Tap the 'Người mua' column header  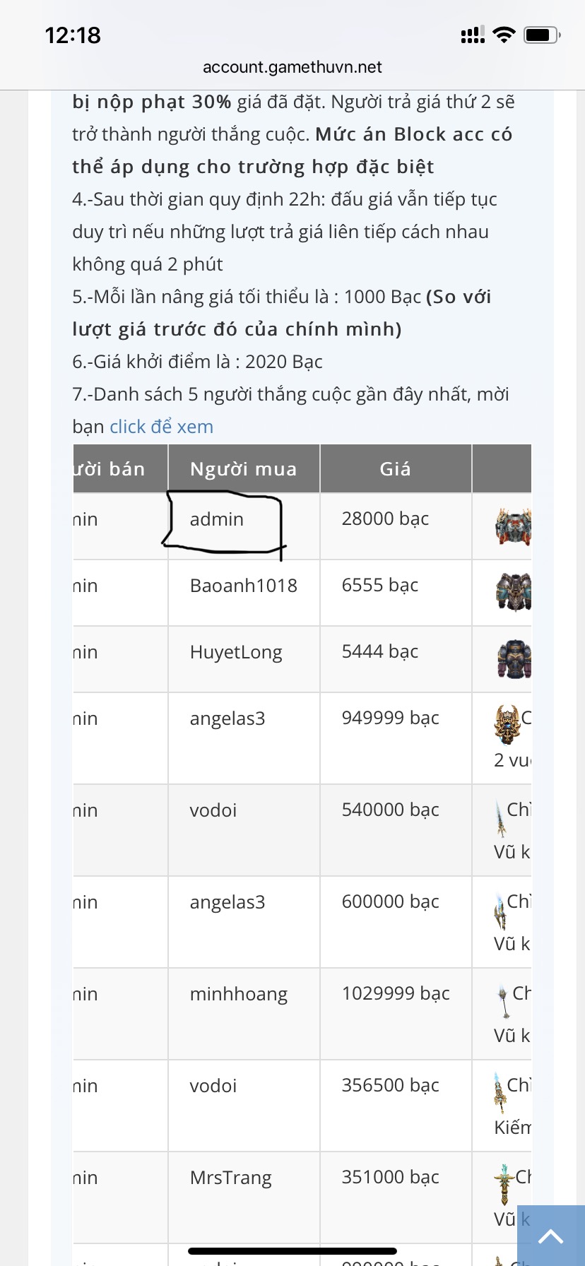tap(243, 469)
